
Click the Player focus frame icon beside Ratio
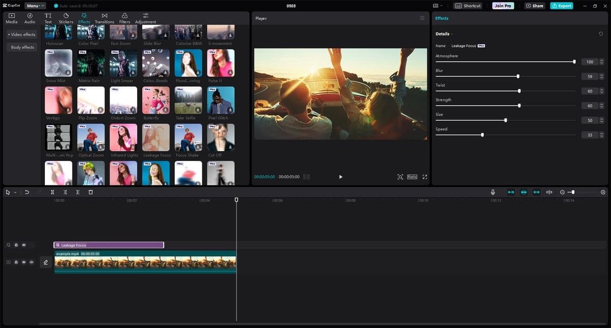tap(400, 177)
